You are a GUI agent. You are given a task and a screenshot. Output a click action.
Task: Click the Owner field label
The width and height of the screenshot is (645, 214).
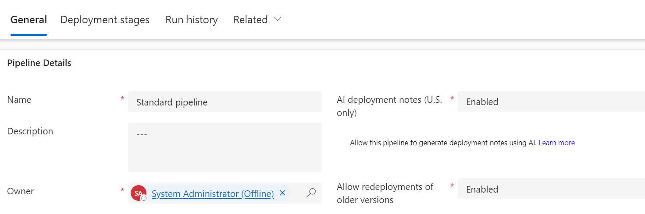point(21,191)
